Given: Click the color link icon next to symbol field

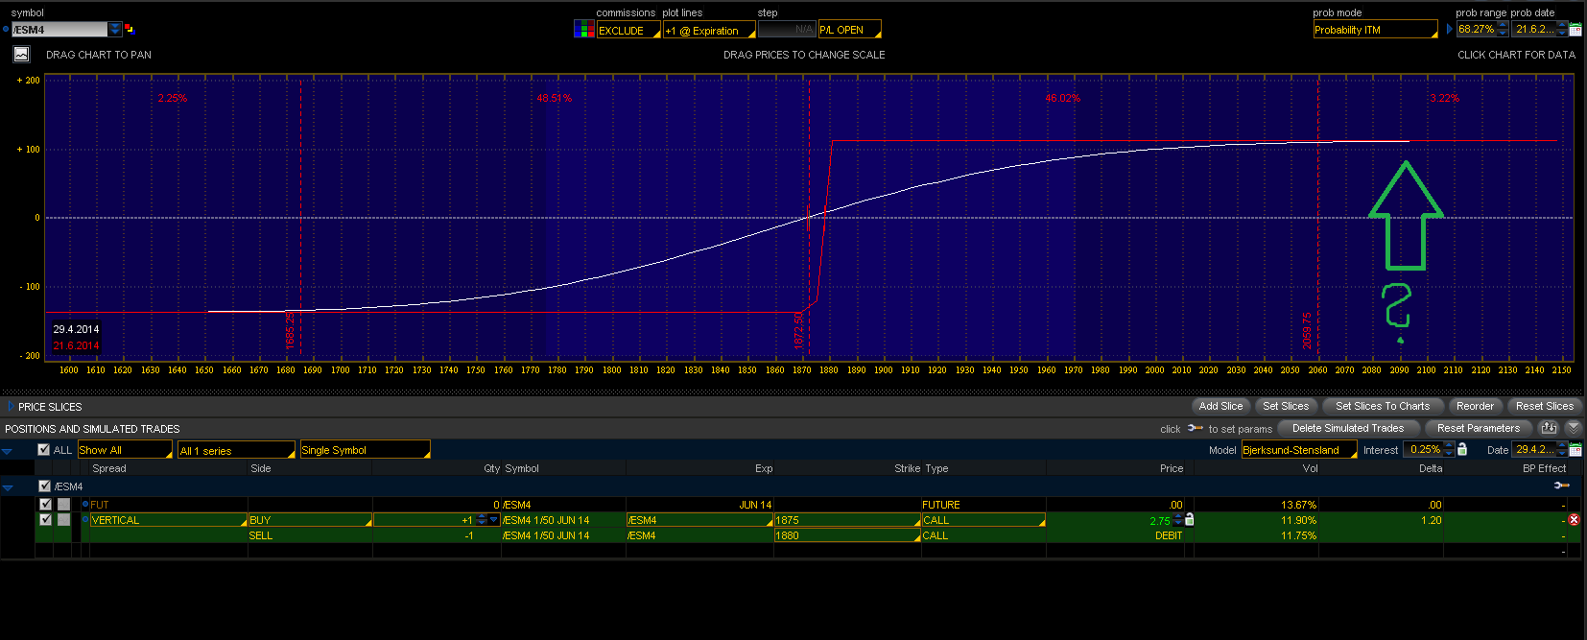Looking at the screenshot, I should (130, 30).
